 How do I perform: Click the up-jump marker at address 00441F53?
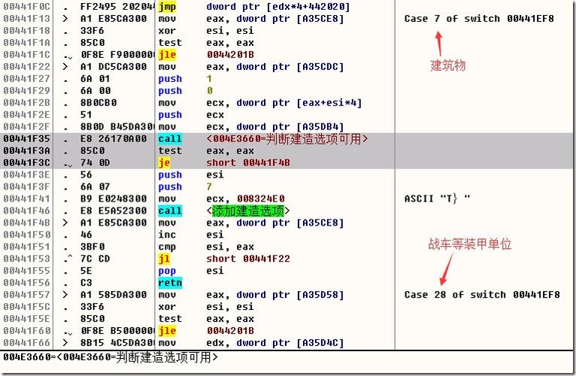pos(68,259)
